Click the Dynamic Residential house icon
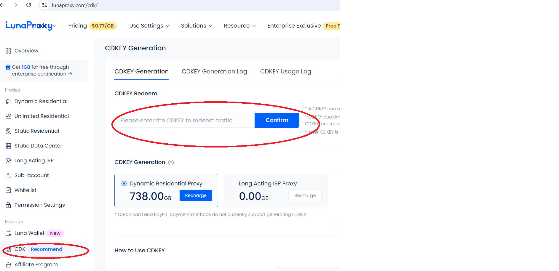 pyautogui.click(x=8, y=102)
